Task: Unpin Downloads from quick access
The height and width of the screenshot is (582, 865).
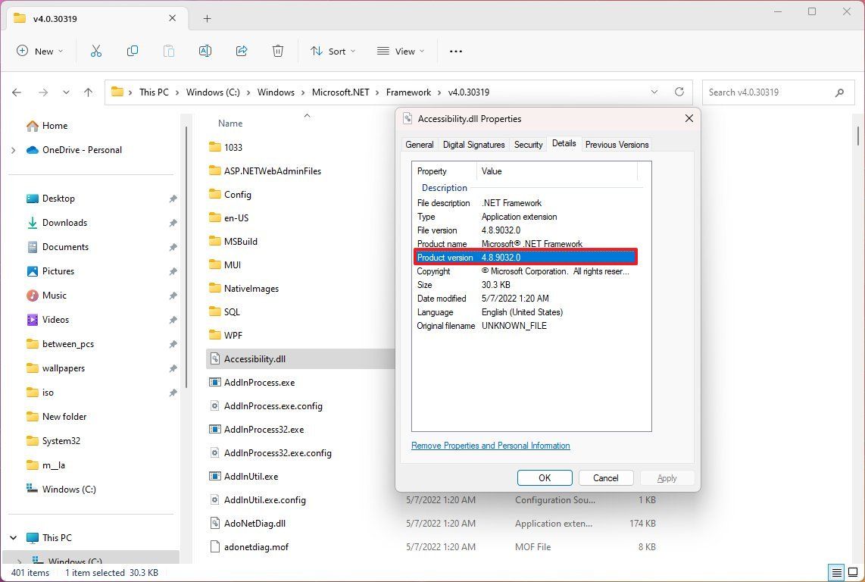Action: pos(173,222)
